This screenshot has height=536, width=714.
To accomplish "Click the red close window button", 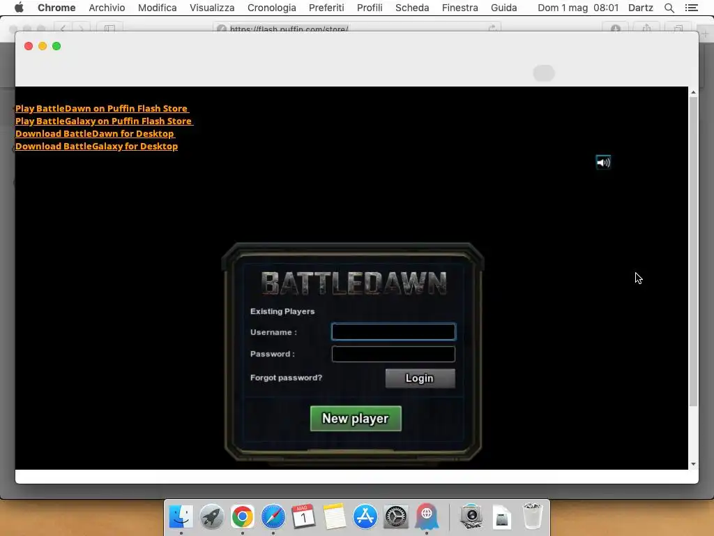I will pos(29,46).
